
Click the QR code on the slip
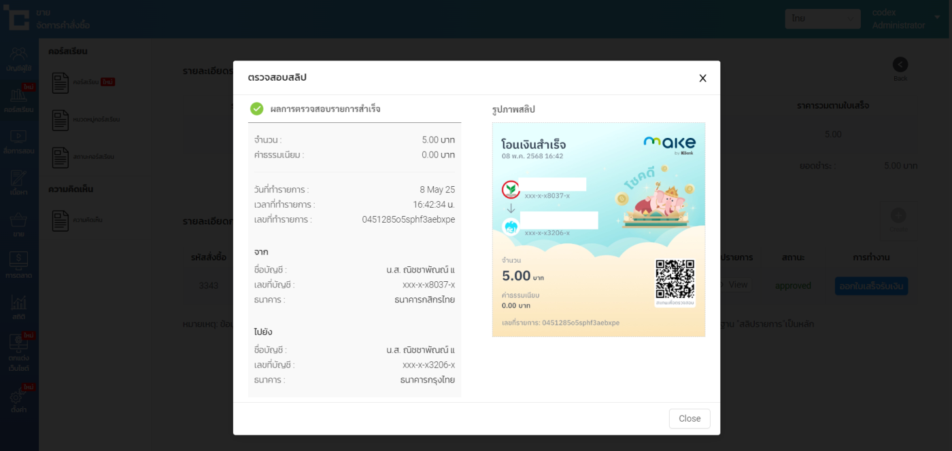(x=675, y=279)
